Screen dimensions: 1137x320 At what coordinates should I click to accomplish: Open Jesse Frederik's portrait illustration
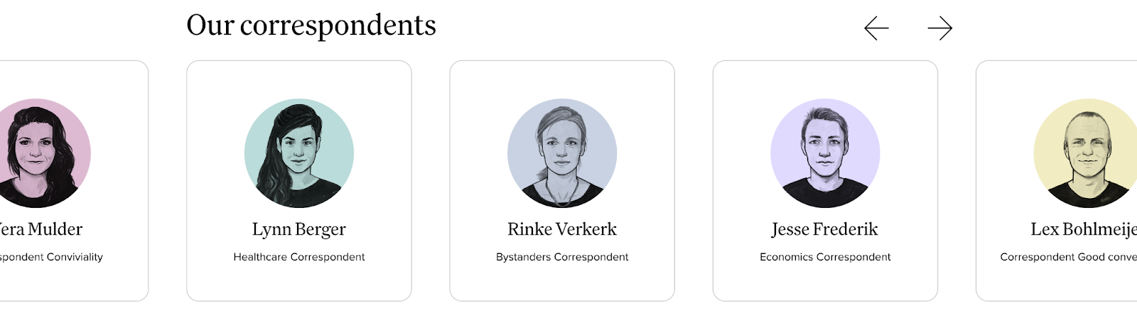[x=825, y=153]
